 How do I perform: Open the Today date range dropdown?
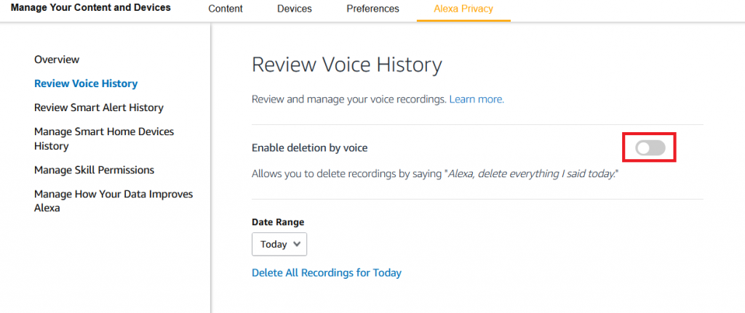(x=279, y=244)
